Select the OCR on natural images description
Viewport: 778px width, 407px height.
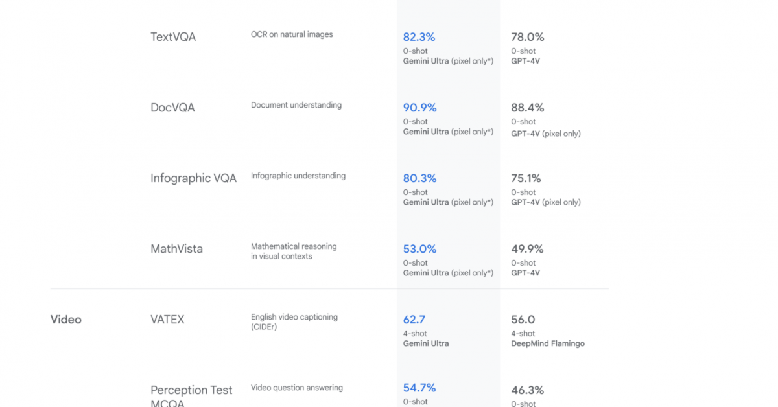pos(292,34)
